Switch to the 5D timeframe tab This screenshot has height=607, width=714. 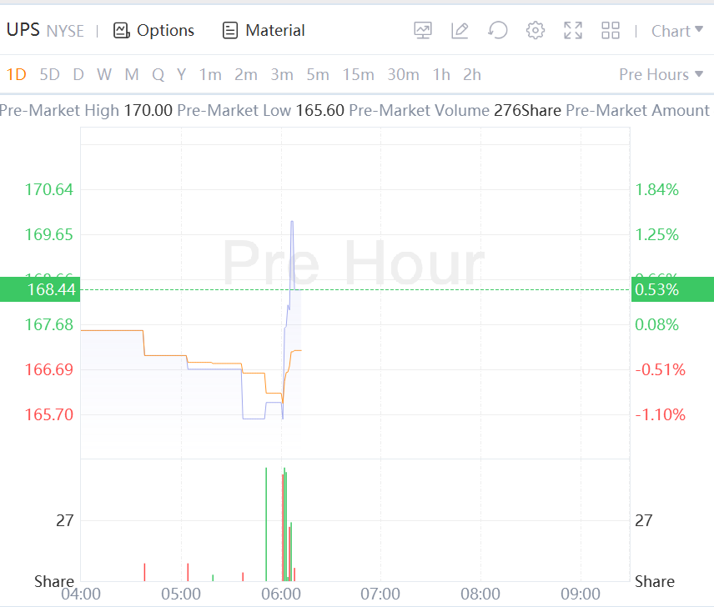point(50,74)
